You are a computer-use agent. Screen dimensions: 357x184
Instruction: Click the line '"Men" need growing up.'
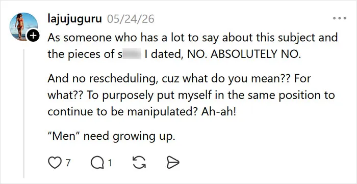point(111,136)
